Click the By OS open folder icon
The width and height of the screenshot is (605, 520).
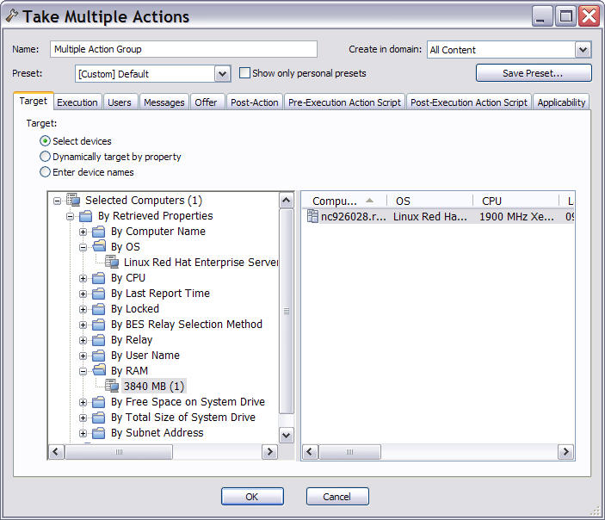[x=99, y=246]
